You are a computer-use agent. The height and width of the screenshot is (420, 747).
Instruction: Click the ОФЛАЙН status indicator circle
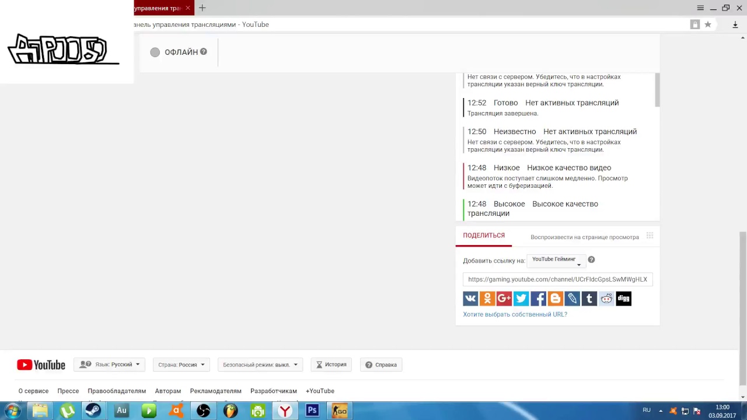pyautogui.click(x=155, y=52)
